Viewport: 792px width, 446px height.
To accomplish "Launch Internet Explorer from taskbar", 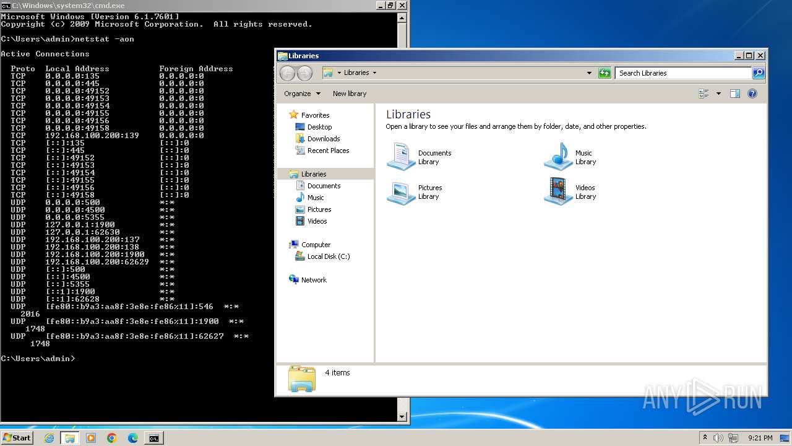I will pyautogui.click(x=49, y=438).
